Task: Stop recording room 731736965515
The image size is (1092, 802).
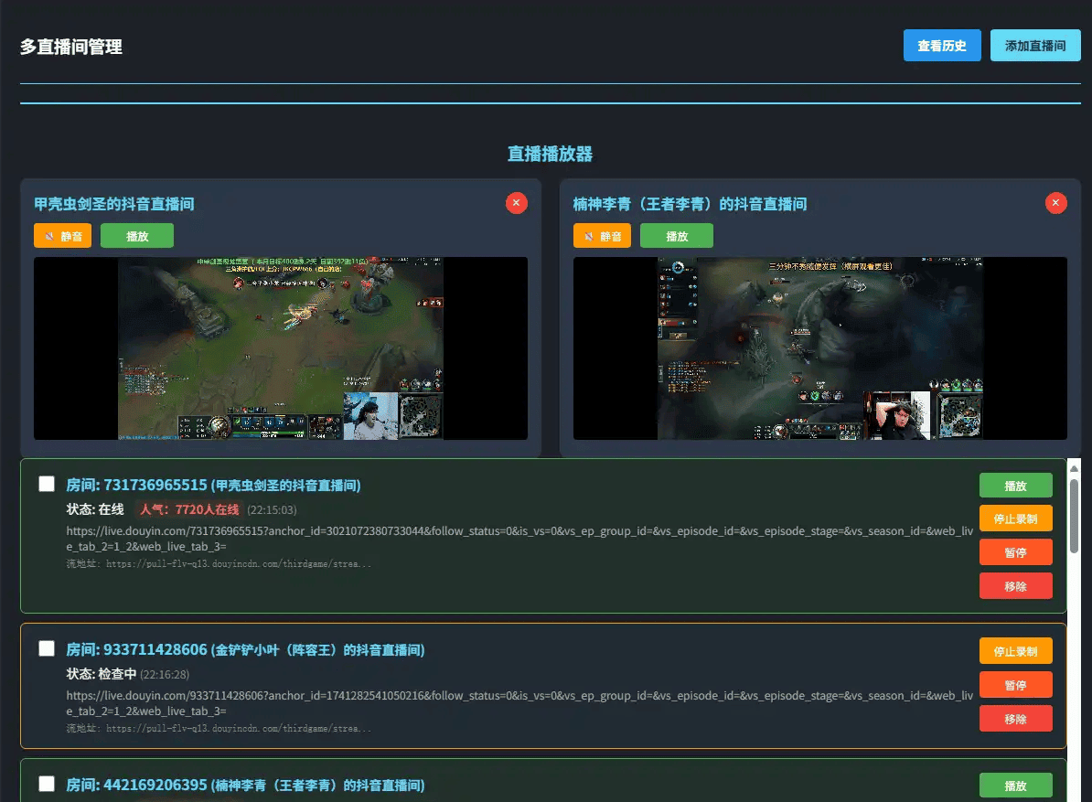Action: pyautogui.click(x=1015, y=519)
